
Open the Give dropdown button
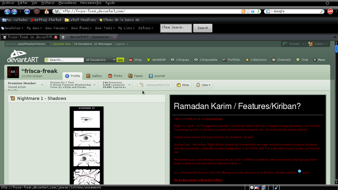[x=203, y=85]
